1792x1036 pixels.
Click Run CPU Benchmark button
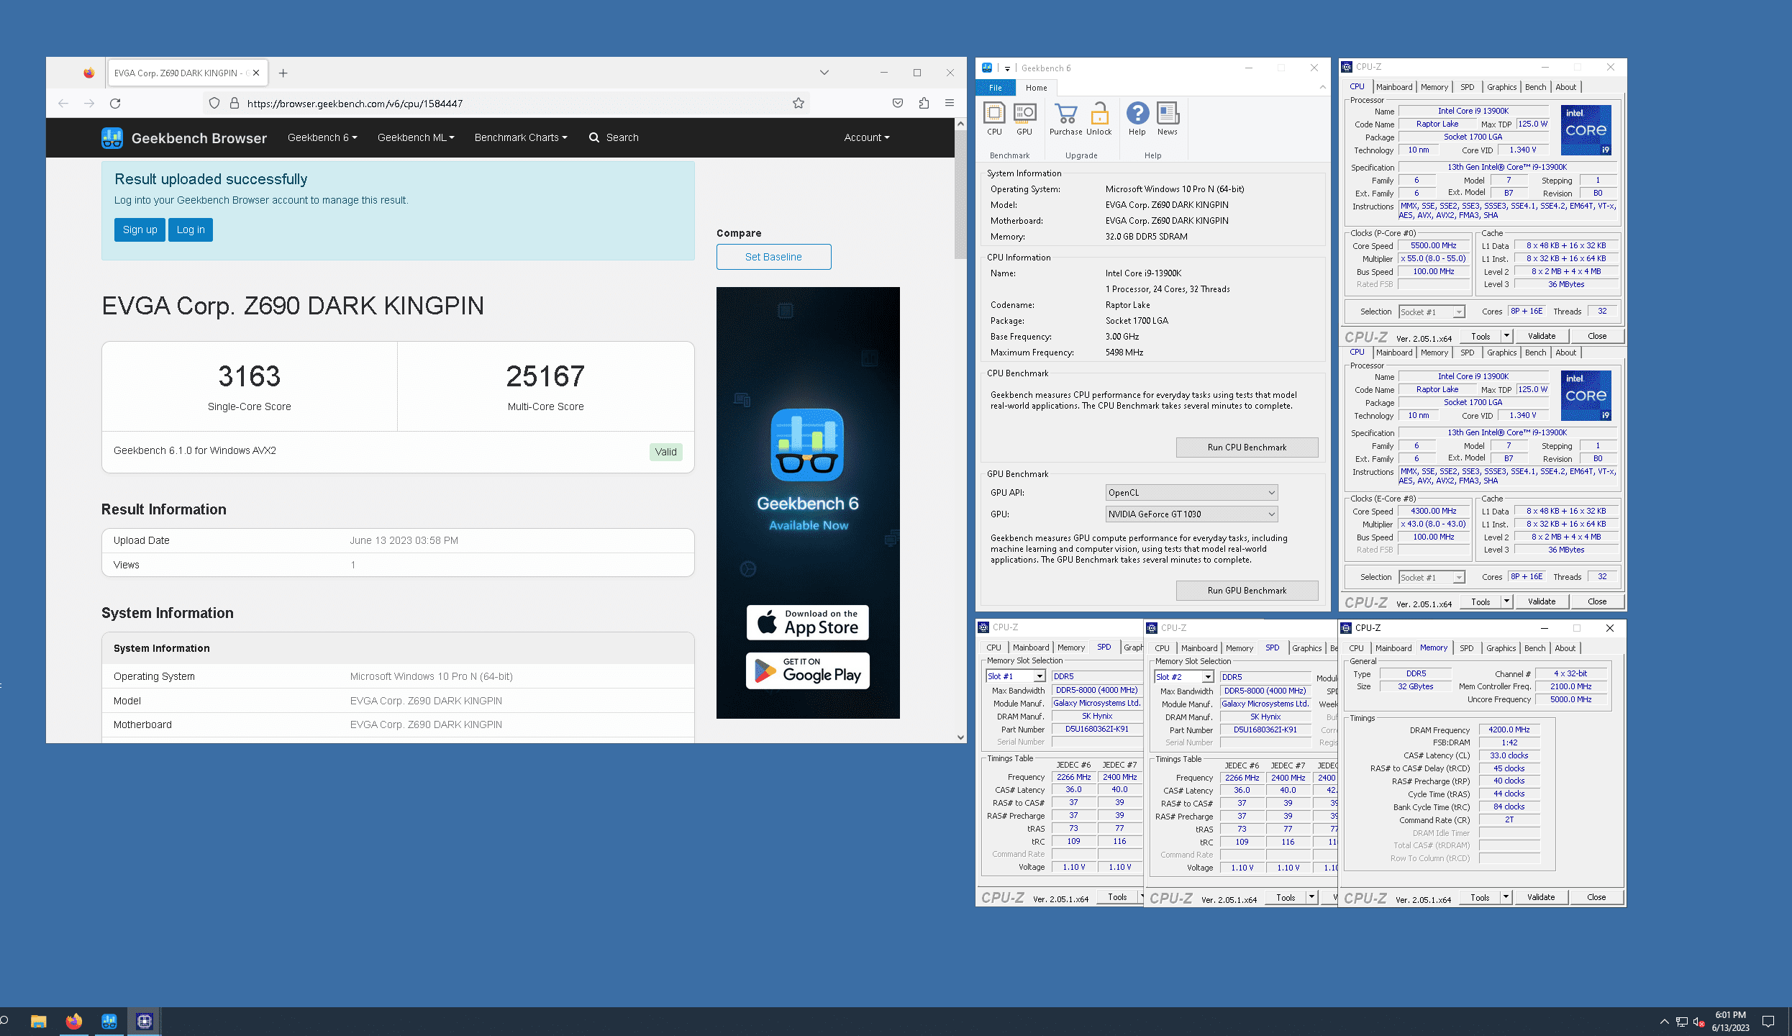(1247, 447)
